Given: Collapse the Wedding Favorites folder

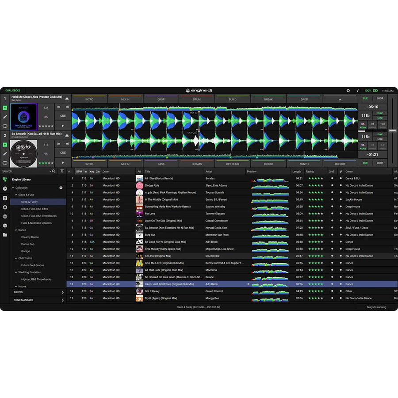Looking at the screenshot, I should point(16,272).
